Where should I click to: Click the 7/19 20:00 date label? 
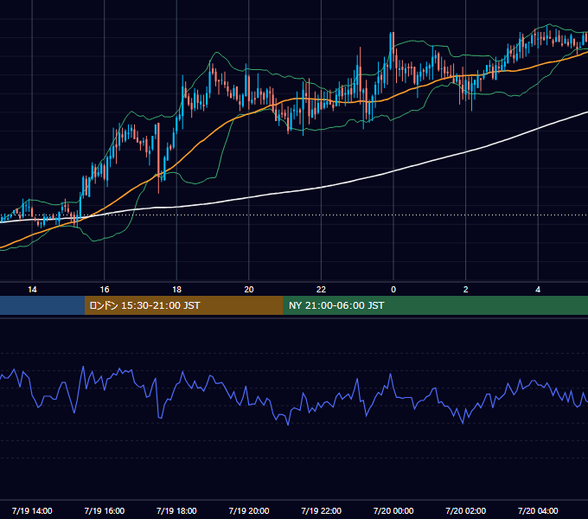point(249,510)
